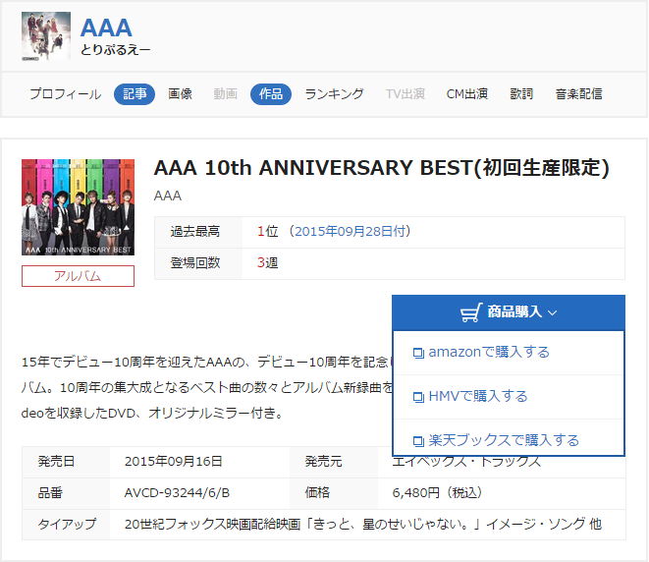Click the 発売元 label cell
The image size is (649, 562).
(x=334, y=462)
